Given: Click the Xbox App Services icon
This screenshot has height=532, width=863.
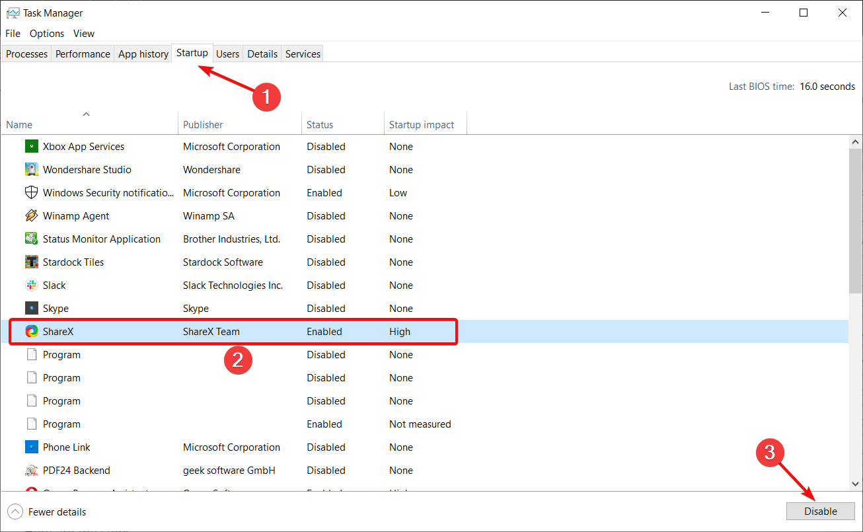Looking at the screenshot, I should pos(32,147).
